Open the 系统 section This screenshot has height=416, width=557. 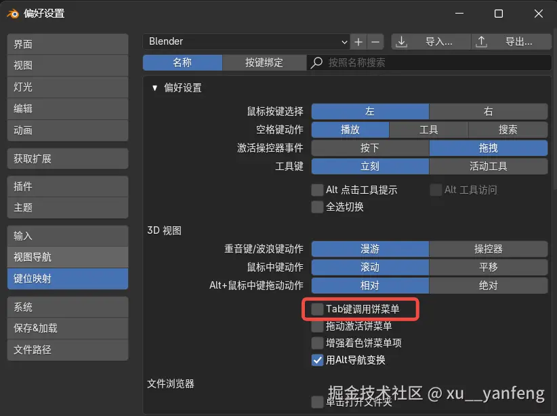(x=68, y=308)
